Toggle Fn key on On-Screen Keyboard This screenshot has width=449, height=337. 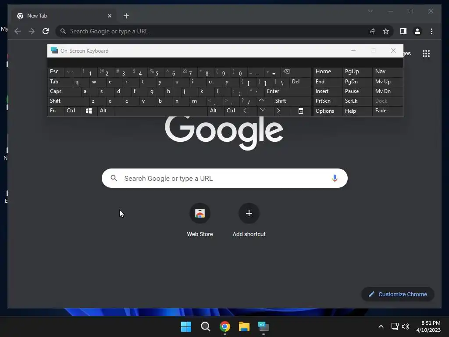[x=56, y=111]
